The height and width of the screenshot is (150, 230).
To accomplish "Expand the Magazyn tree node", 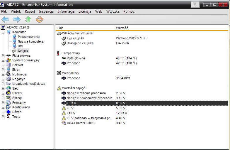I will [x=3, y=79].
